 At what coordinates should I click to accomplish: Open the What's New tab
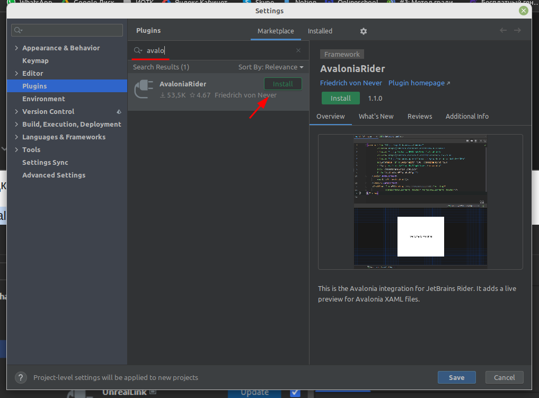(376, 117)
